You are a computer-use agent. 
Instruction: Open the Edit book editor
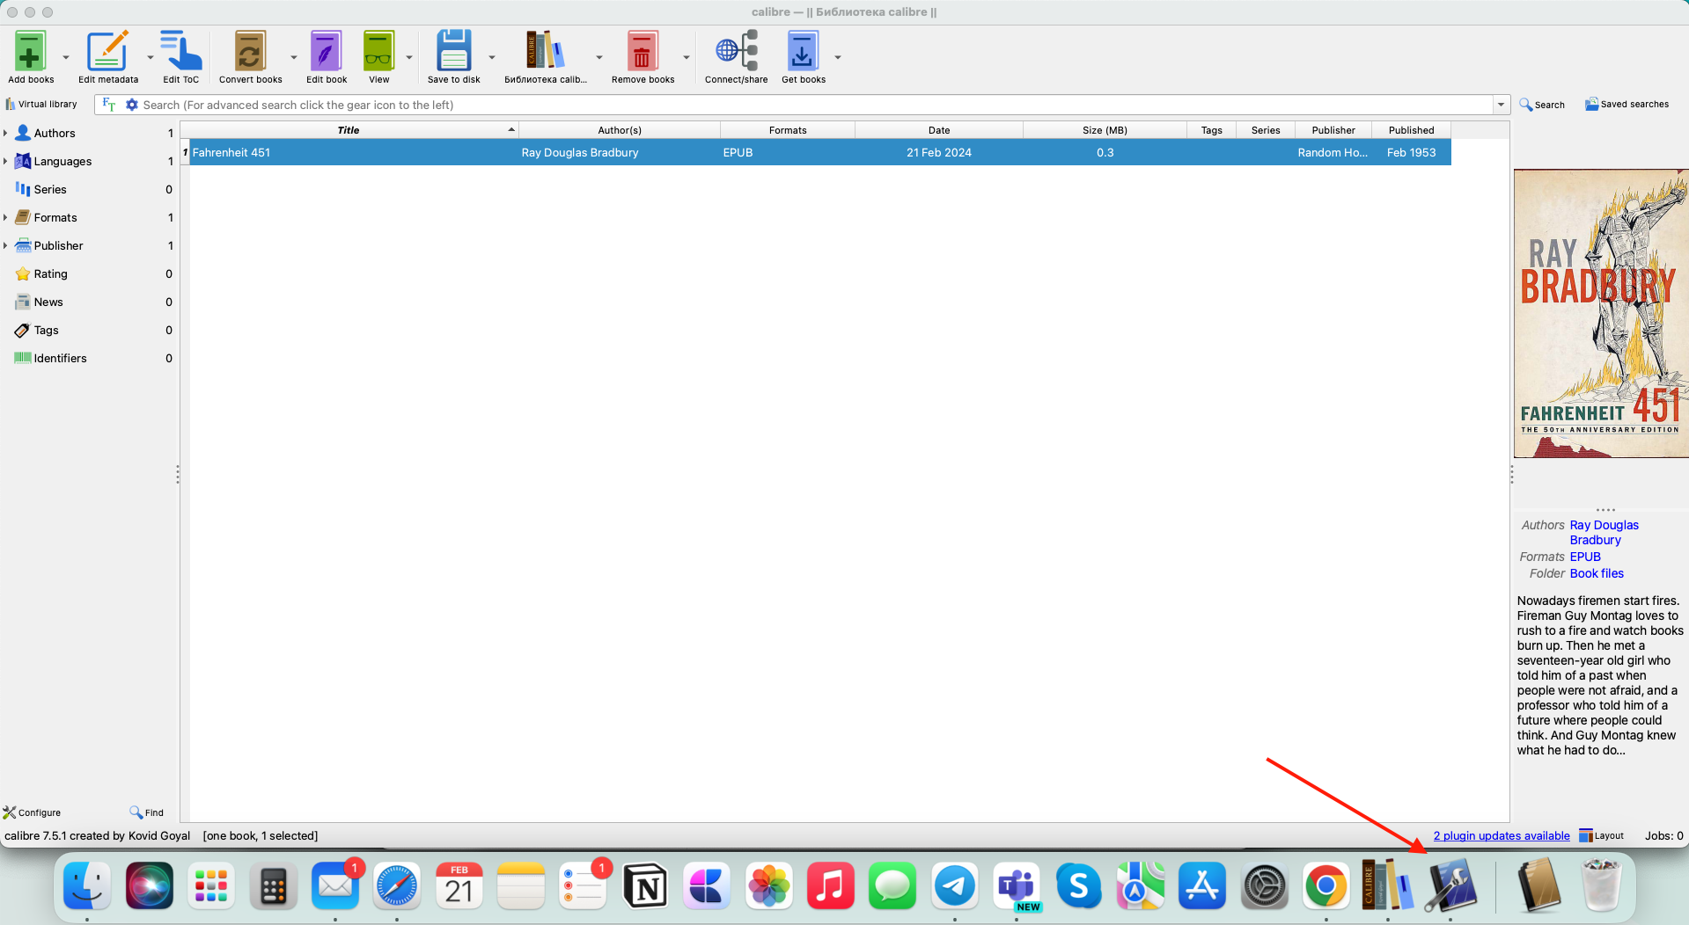point(327,57)
